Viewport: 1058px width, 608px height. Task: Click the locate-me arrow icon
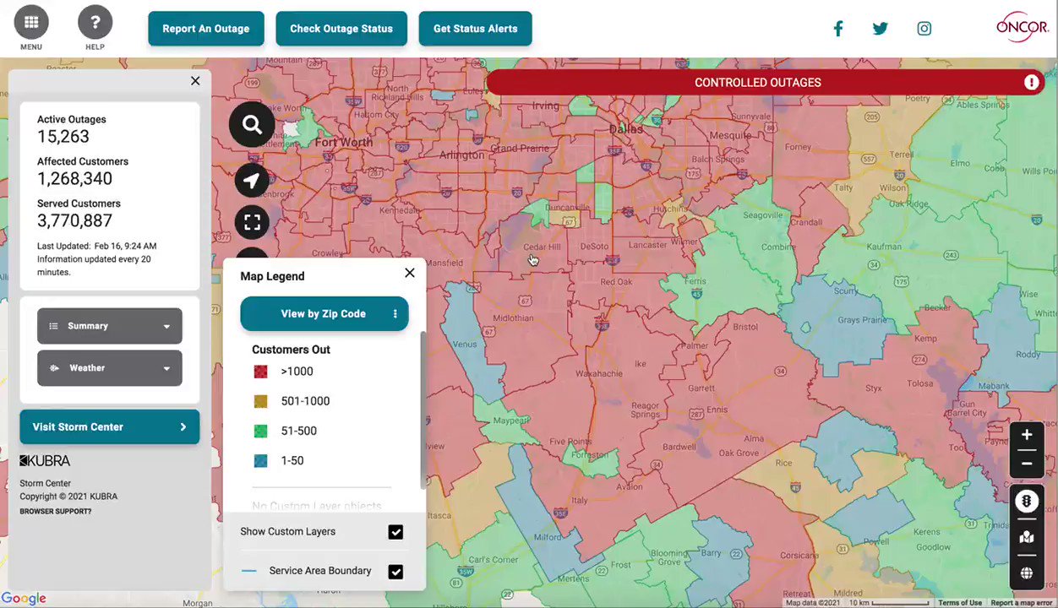pyautogui.click(x=252, y=181)
